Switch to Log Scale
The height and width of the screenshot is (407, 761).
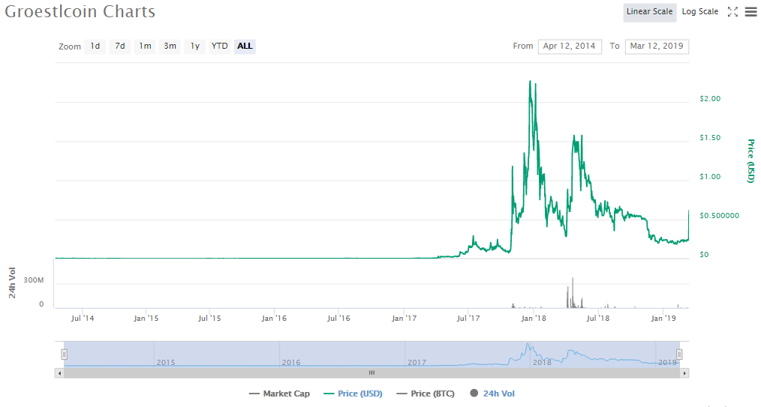tap(700, 12)
